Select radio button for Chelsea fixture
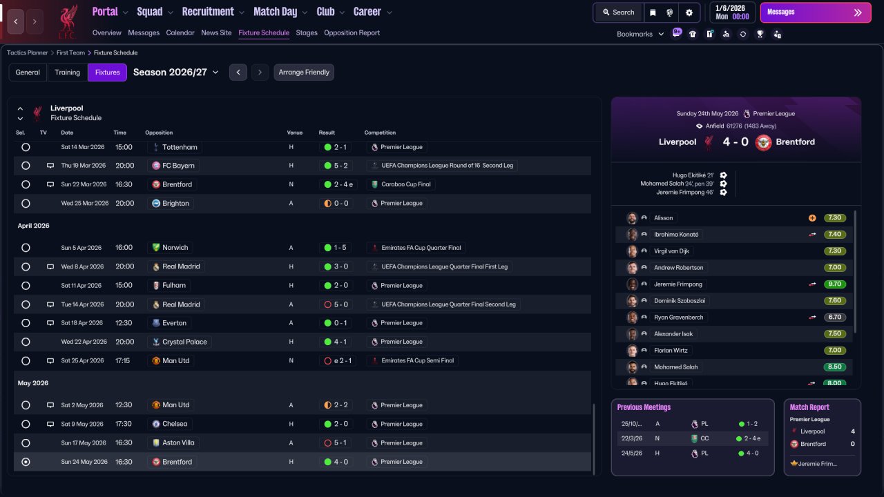The image size is (884, 497). [x=26, y=424]
